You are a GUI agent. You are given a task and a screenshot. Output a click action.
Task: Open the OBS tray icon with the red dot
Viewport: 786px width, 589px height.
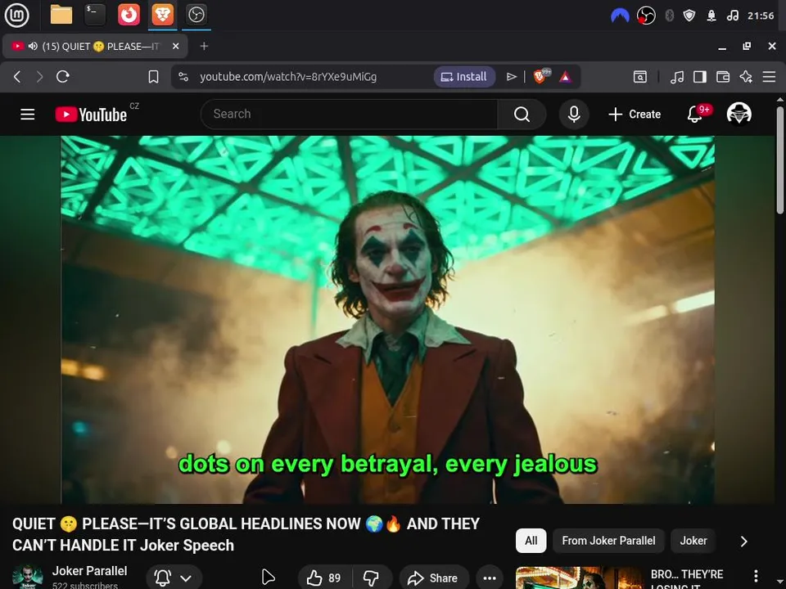click(646, 16)
